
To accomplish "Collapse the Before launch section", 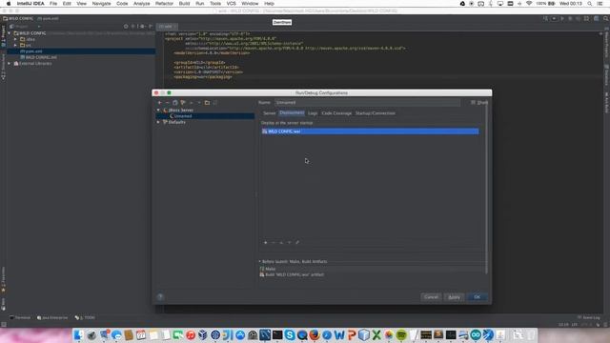I will click(x=259, y=262).
